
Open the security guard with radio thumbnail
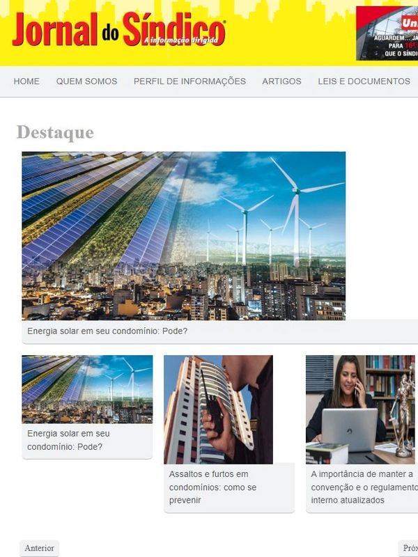pos(218,409)
